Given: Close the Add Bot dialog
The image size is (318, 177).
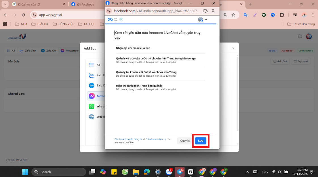Looking at the screenshot, I should (x=233, y=48).
